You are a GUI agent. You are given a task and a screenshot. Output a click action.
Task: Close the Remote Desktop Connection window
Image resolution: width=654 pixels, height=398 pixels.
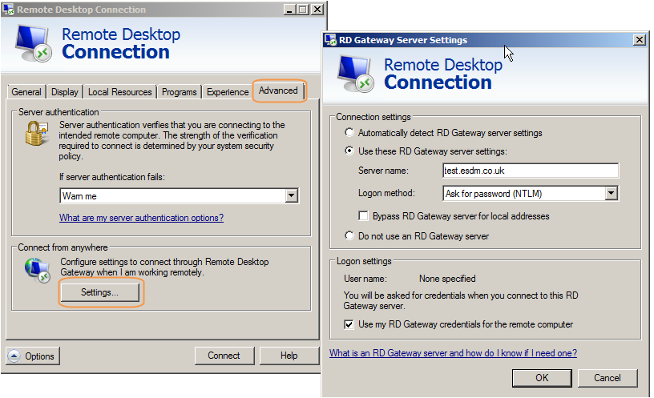317,9
